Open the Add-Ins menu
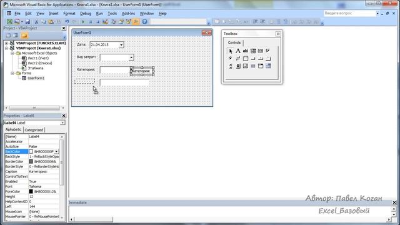This screenshot has height=225, width=400. (128, 14)
